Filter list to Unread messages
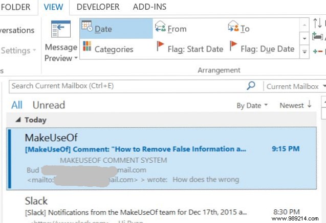 click(x=49, y=105)
